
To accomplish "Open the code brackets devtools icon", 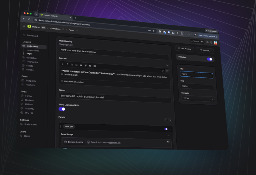I will click(x=188, y=34).
